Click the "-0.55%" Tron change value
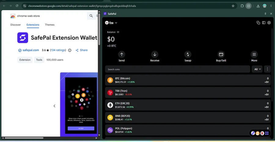 point(128,94)
